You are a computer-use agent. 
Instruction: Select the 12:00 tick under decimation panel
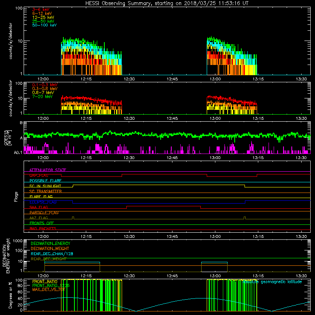pos(43,276)
